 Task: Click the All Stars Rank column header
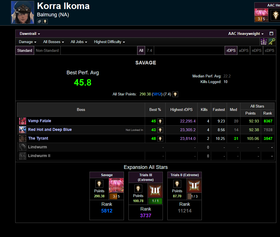pos(268,113)
